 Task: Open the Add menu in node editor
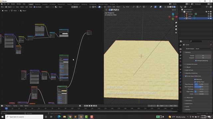27,7
